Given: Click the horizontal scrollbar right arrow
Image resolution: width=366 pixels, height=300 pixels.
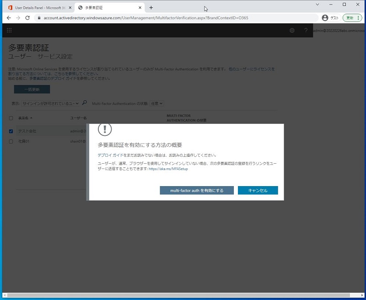Looking at the screenshot, I should pyautogui.click(x=362, y=295).
